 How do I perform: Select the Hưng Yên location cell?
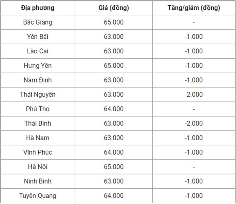click(38, 65)
